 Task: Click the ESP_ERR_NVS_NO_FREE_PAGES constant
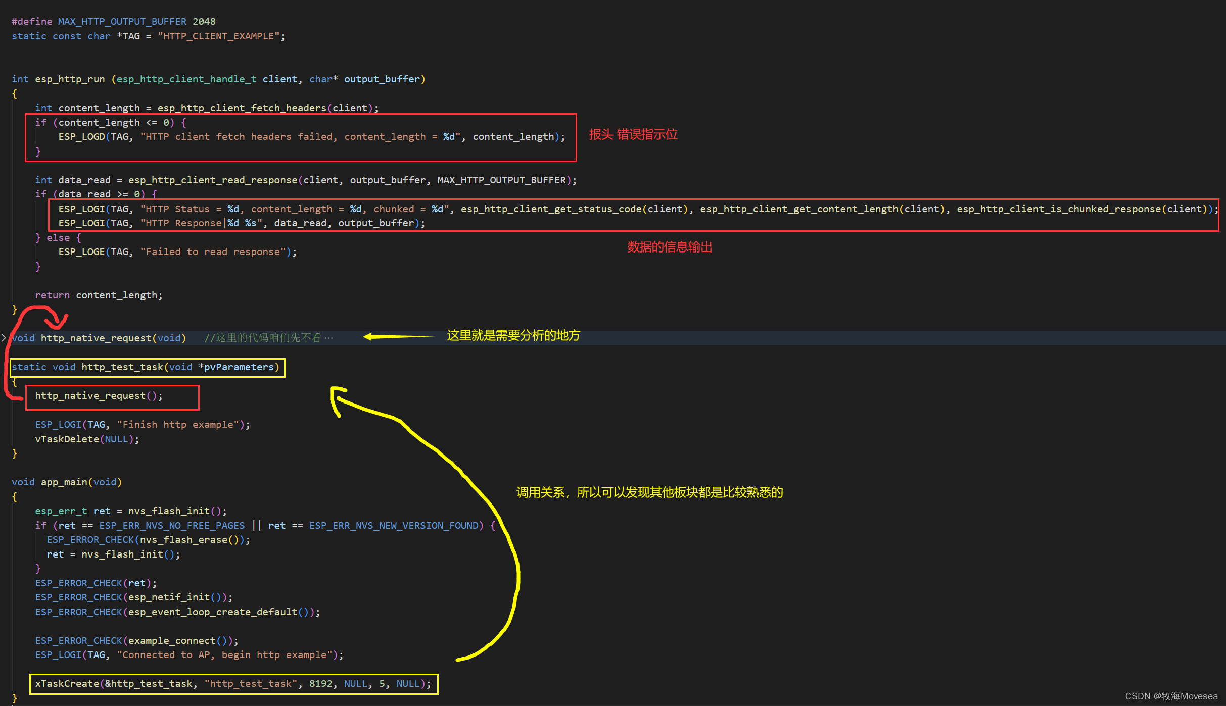pyautogui.click(x=172, y=526)
